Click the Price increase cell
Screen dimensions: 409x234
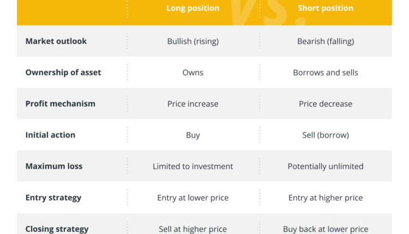pos(193,104)
